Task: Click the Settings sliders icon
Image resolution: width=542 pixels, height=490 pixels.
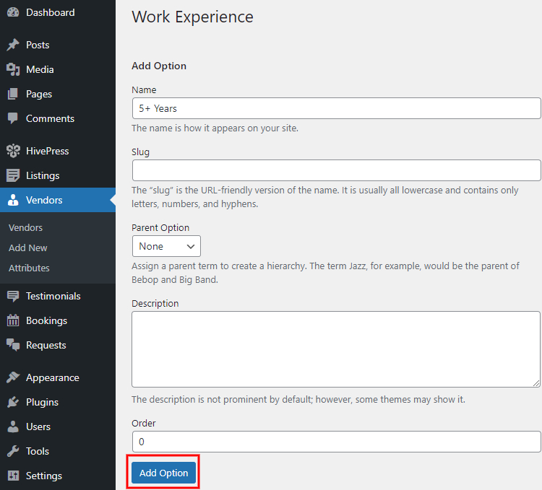Action: [x=13, y=476]
